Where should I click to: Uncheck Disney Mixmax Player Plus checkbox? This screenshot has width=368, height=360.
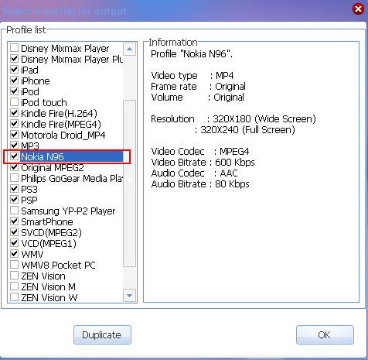14,59
